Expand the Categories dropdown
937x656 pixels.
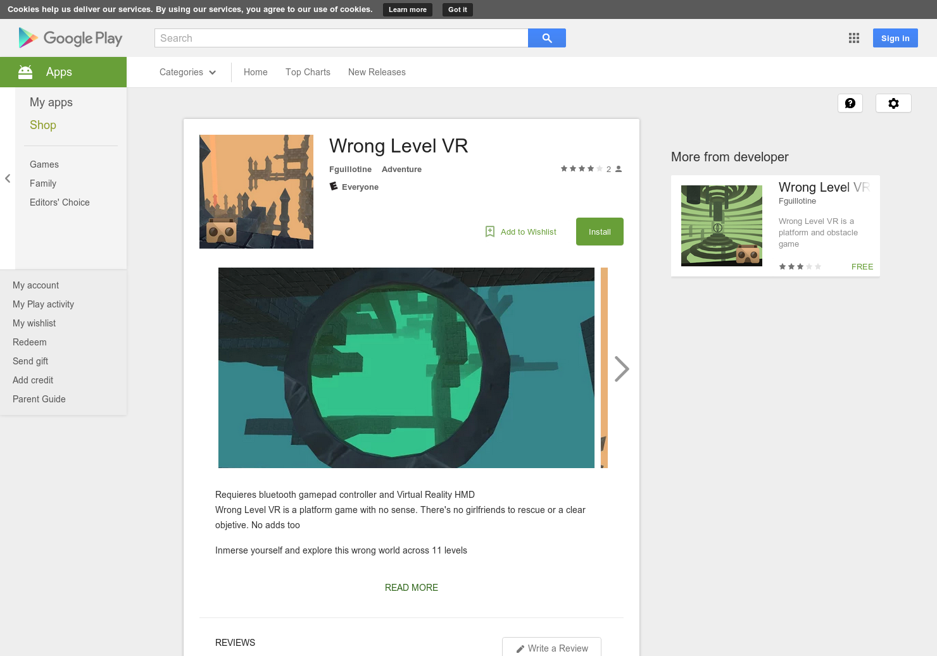[x=187, y=72]
